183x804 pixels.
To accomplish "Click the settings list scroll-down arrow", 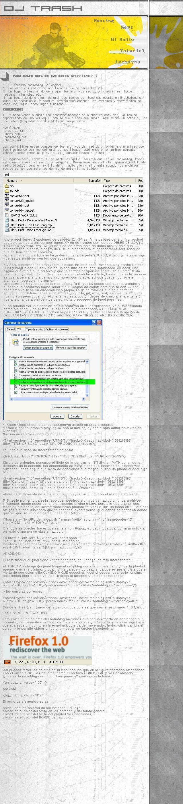I will point(87,395).
